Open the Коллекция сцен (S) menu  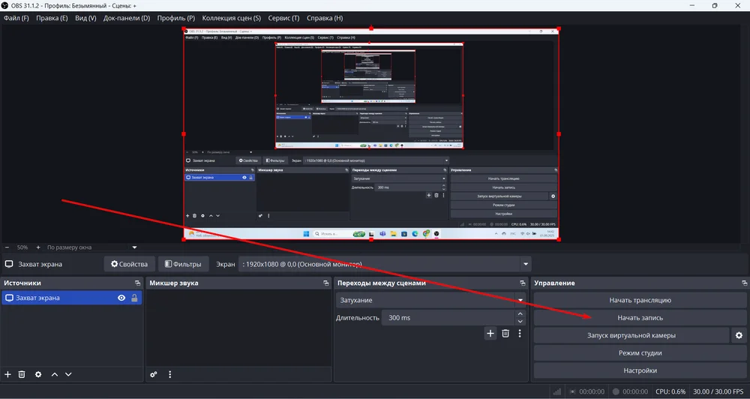(x=231, y=18)
